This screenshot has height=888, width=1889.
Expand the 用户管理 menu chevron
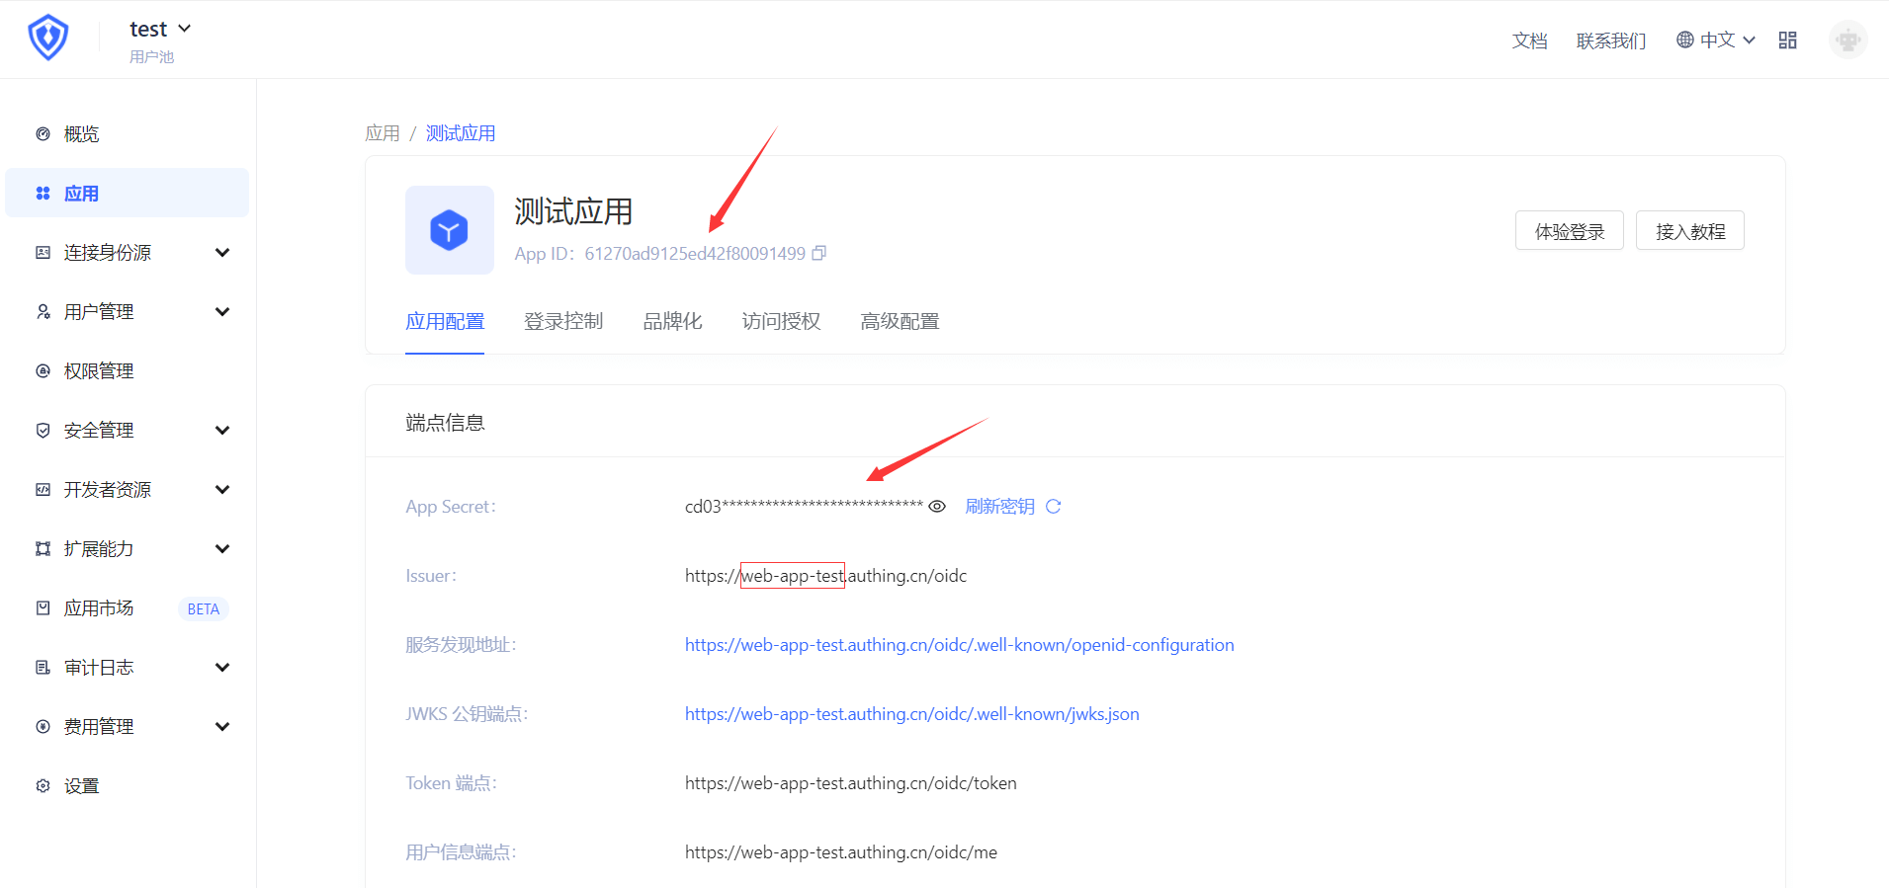[222, 312]
